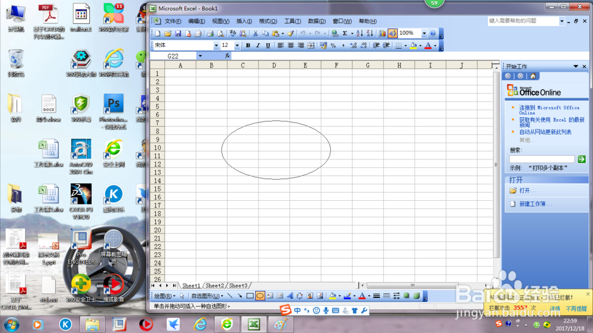Image resolution: width=593 pixels, height=333 pixels.
Task: Toggle Underline formatting
Action: coord(268,46)
